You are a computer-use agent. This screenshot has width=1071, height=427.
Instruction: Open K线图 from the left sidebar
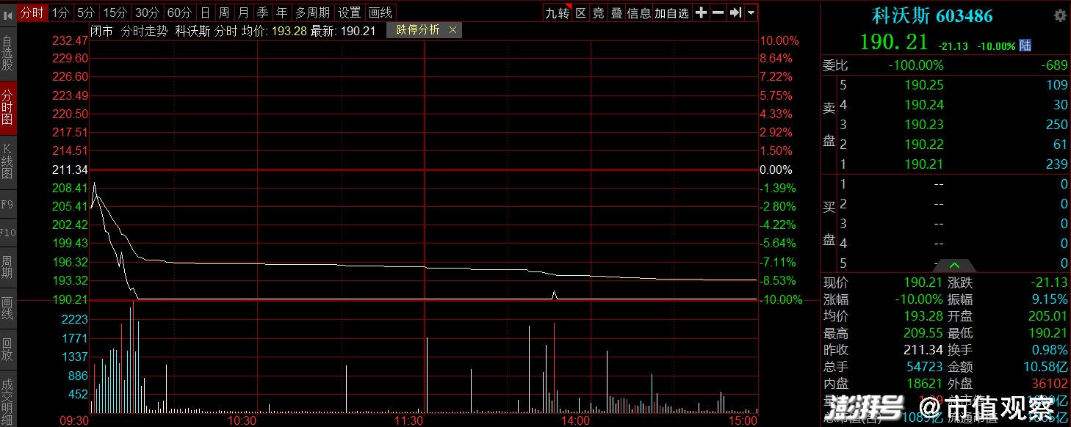tap(7, 161)
